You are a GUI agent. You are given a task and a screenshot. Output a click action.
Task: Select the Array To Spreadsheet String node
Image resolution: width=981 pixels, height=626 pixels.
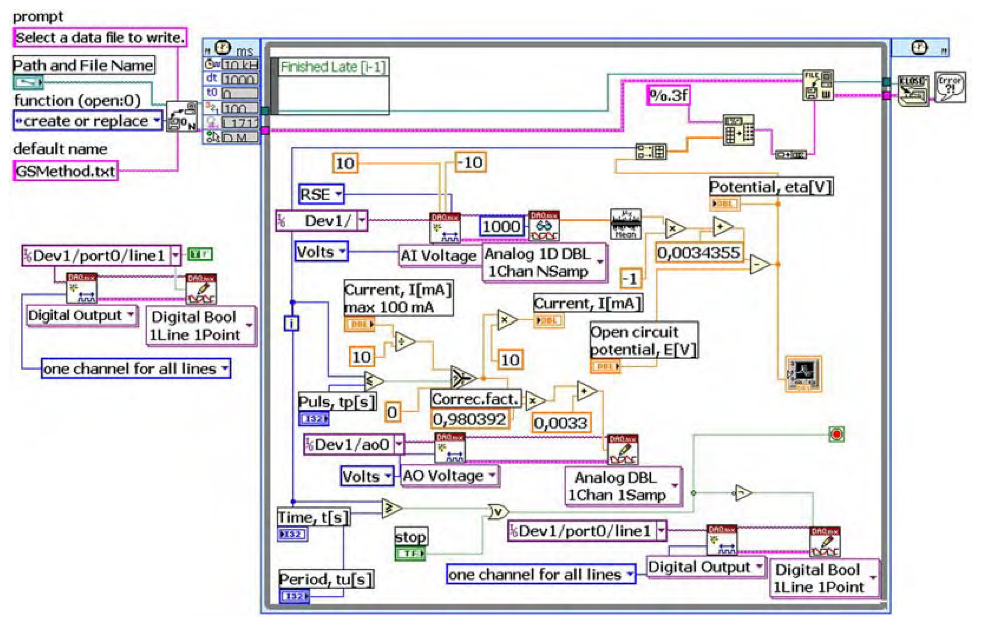coord(738,130)
